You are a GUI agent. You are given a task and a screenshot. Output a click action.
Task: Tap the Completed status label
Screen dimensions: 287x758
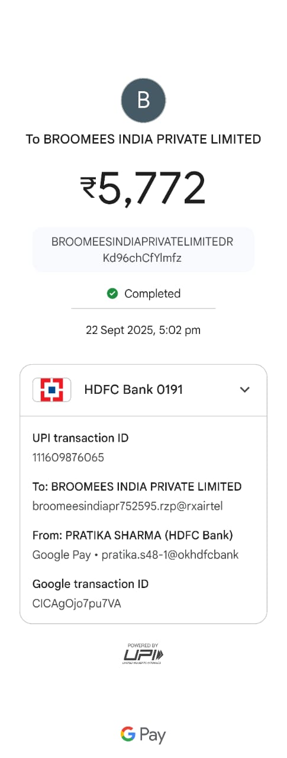click(152, 293)
